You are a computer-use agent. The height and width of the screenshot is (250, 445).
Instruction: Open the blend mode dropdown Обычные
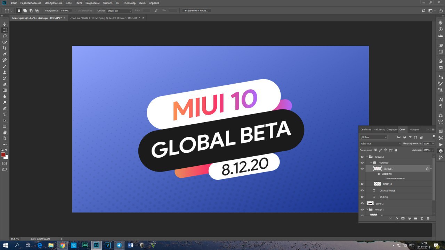[380, 143]
